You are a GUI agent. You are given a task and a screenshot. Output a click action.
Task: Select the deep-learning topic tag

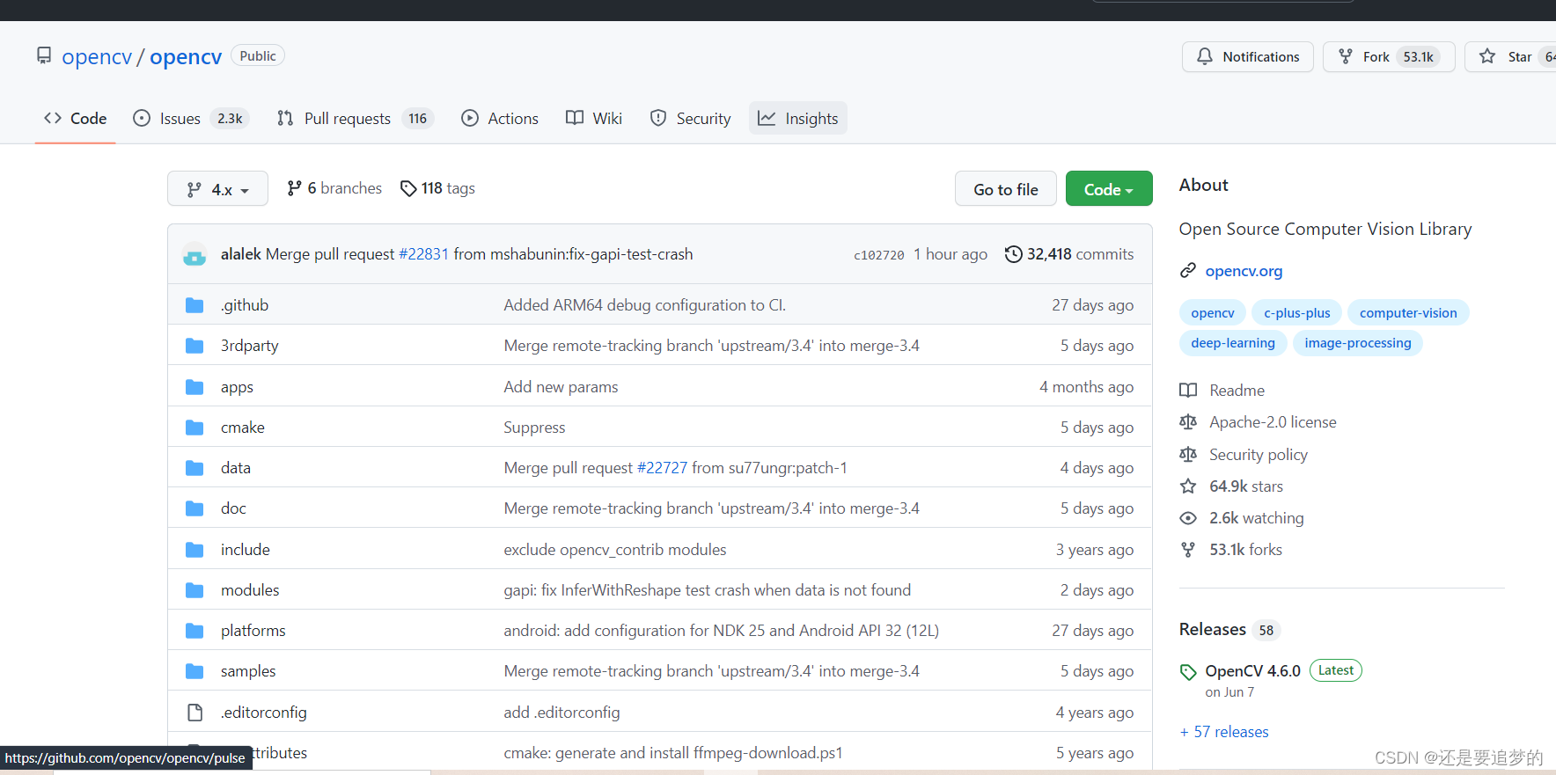click(1233, 343)
